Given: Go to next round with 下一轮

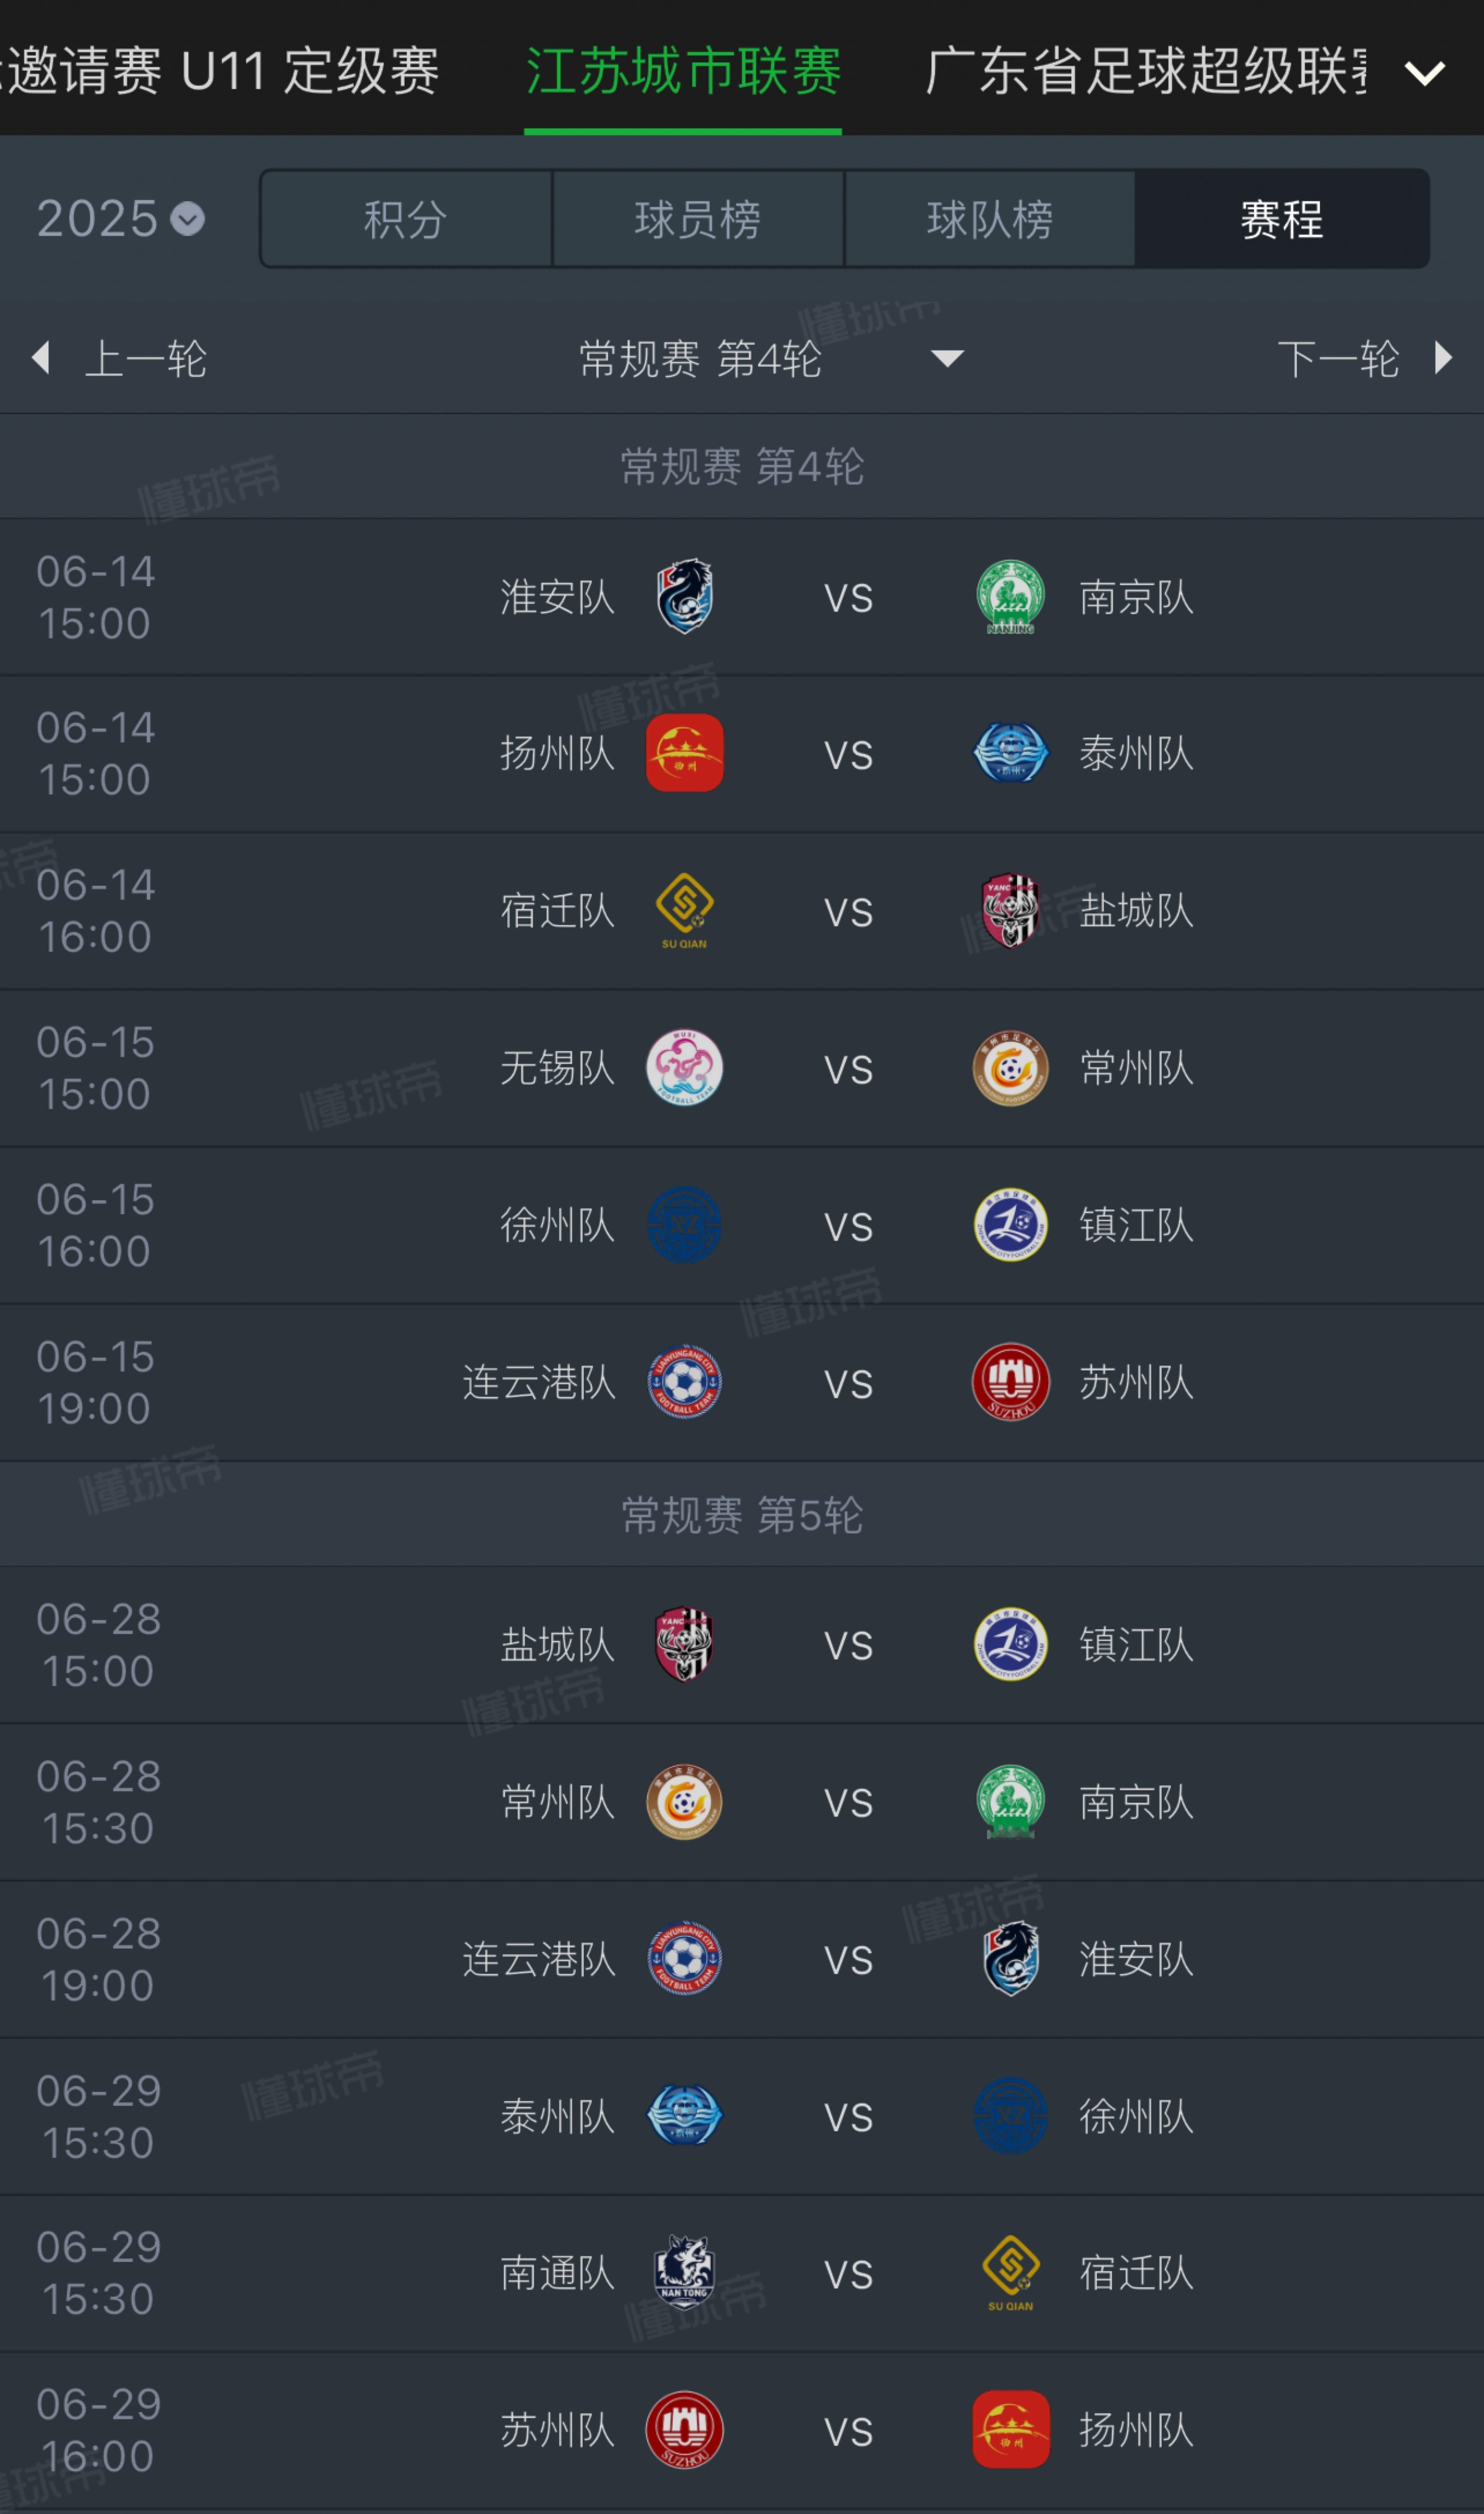Looking at the screenshot, I should pyautogui.click(x=1364, y=358).
